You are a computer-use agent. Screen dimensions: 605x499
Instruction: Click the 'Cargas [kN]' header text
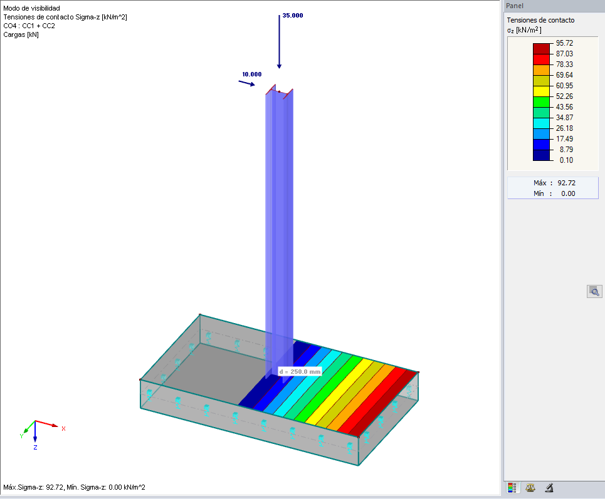21,34
